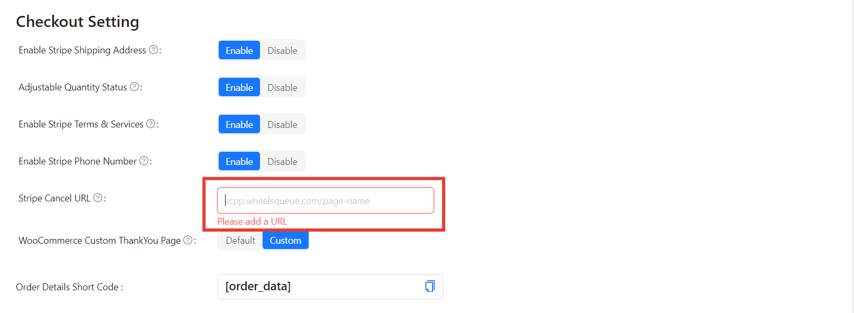Enable Adjustable Quantity Status
This screenshot has height=313, width=854.
pyautogui.click(x=239, y=87)
